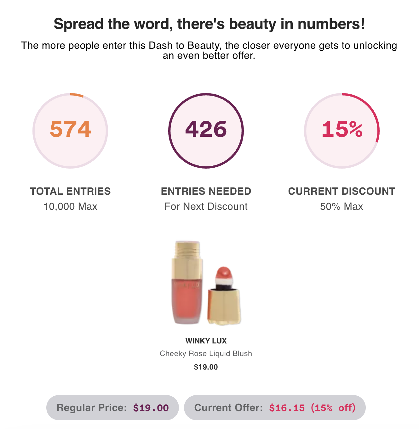Select the Current Offer $16.15 pill
This screenshot has height=429, width=419.
pos(275,408)
